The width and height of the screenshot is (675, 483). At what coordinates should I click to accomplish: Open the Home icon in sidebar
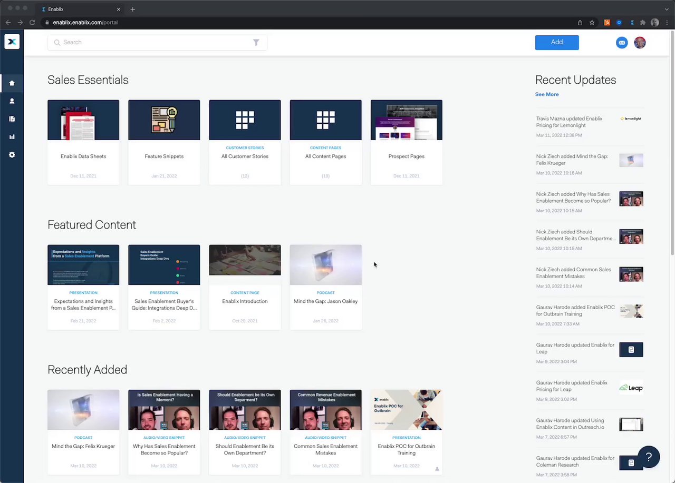[x=12, y=83]
